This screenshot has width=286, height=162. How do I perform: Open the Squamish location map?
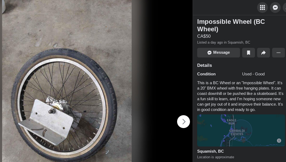coord(241,130)
